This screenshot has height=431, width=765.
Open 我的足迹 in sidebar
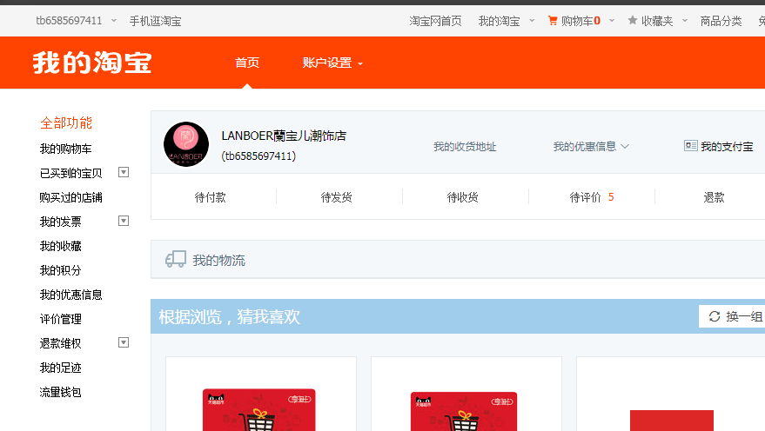point(61,368)
